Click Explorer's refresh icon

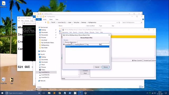(x=119, y=22)
